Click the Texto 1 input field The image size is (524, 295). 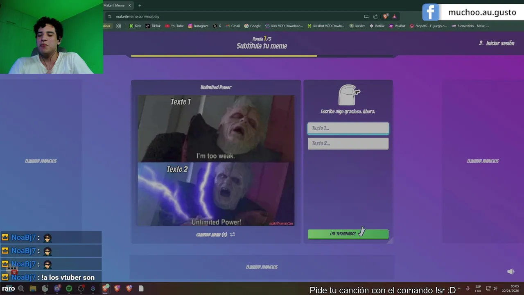348,128
